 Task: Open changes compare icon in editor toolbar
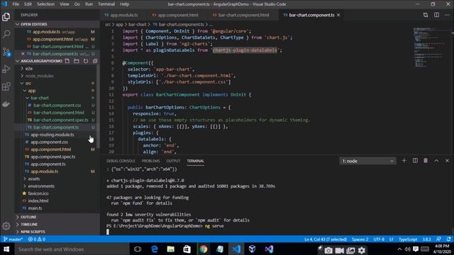(x=426, y=15)
